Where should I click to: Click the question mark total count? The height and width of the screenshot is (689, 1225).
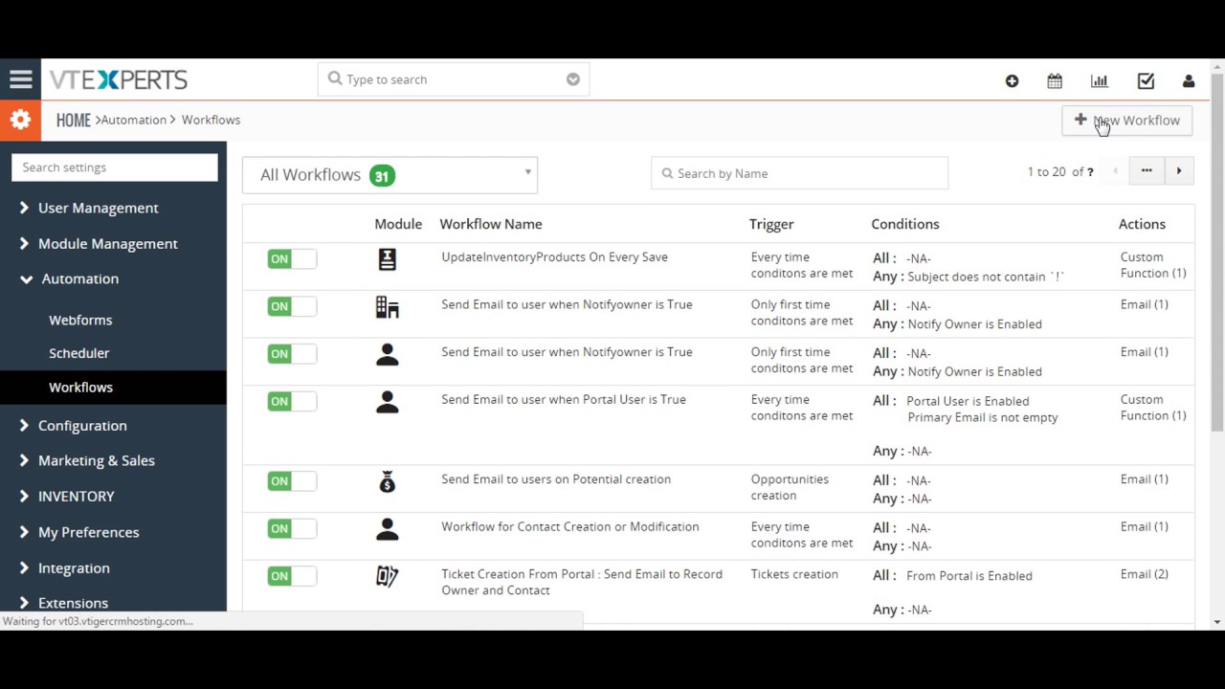click(x=1089, y=172)
